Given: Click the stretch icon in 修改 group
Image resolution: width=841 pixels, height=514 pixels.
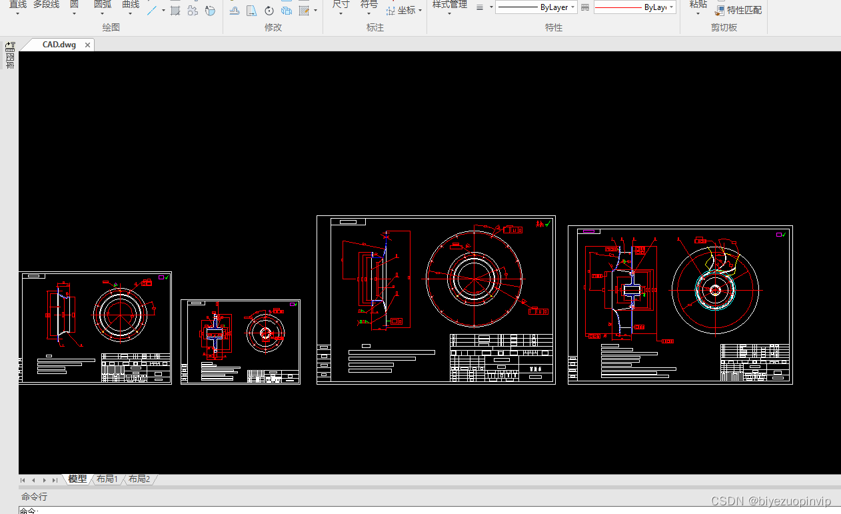Looking at the screenshot, I should [251, 11].
